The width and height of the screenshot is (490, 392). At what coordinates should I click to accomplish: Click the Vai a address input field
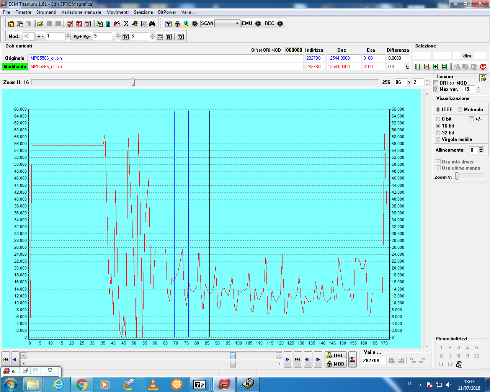tap(374, 360)
